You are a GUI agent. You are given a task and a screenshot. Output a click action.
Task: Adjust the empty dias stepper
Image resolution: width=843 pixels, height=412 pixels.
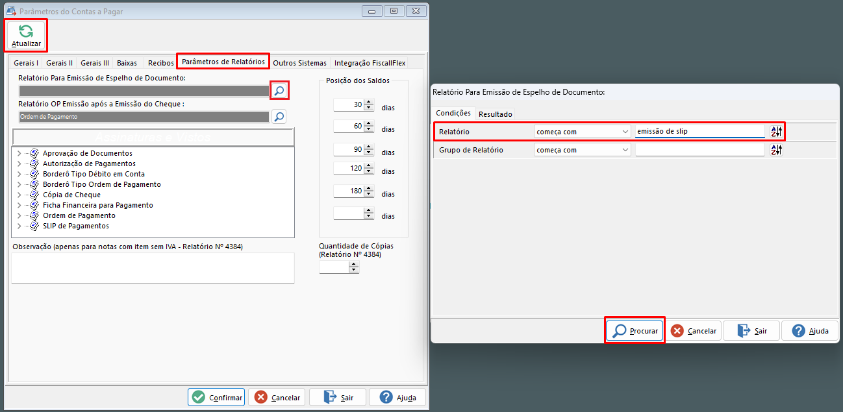click(x=369, y=213)
